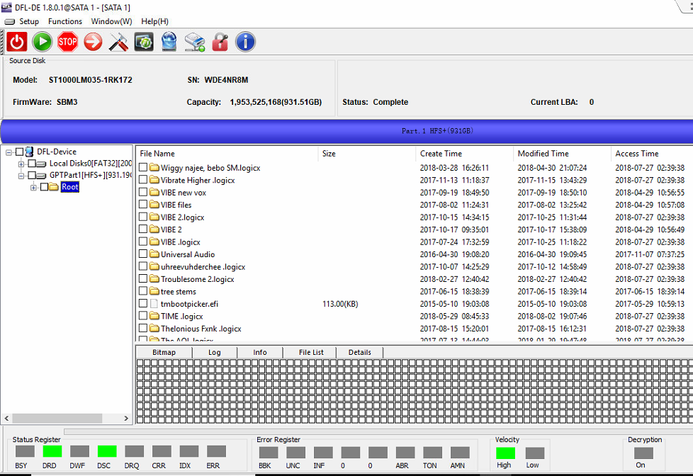
Task: Click folder icon of TIME .logicx
Action: coord(154,316)
